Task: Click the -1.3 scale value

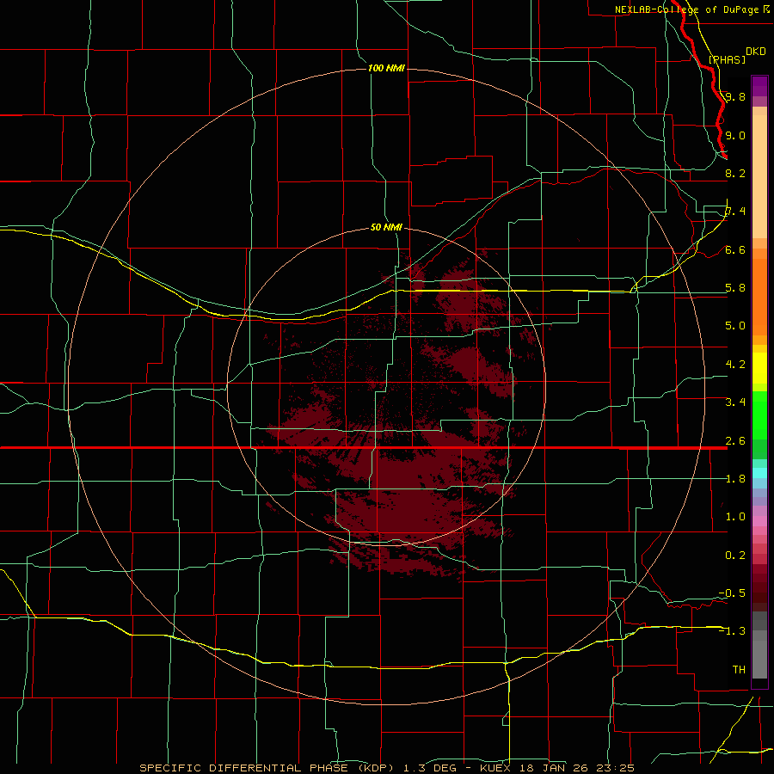Action: tap(732, 631)
